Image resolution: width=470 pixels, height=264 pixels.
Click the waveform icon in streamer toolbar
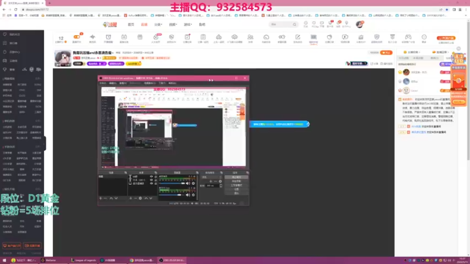coord(92,37)
